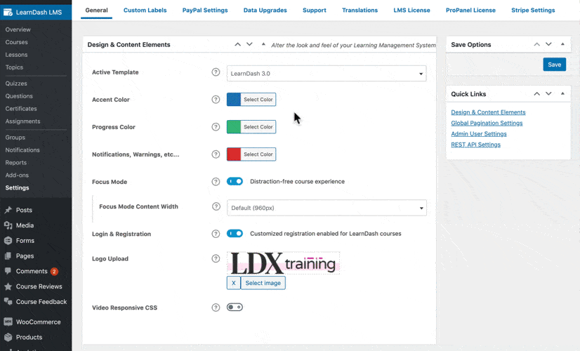The image size is (580, 351).
Task: Follow Design & Content Elements quick link
Action: (488, 112)
